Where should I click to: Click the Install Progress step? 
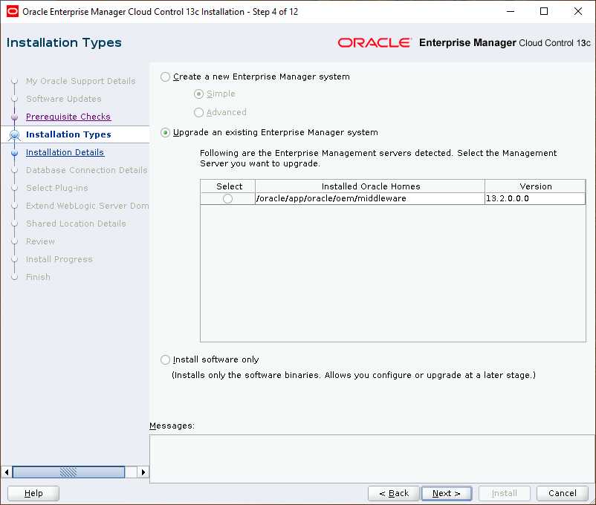tap(59, 259)
